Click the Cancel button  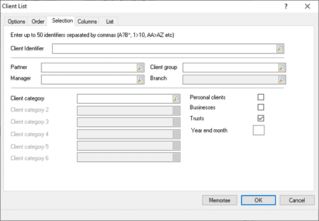click(297, 200)
